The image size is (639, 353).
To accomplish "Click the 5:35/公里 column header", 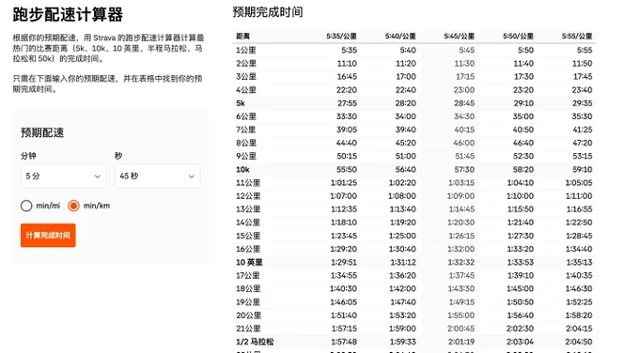I will click(x=341, y=37).
